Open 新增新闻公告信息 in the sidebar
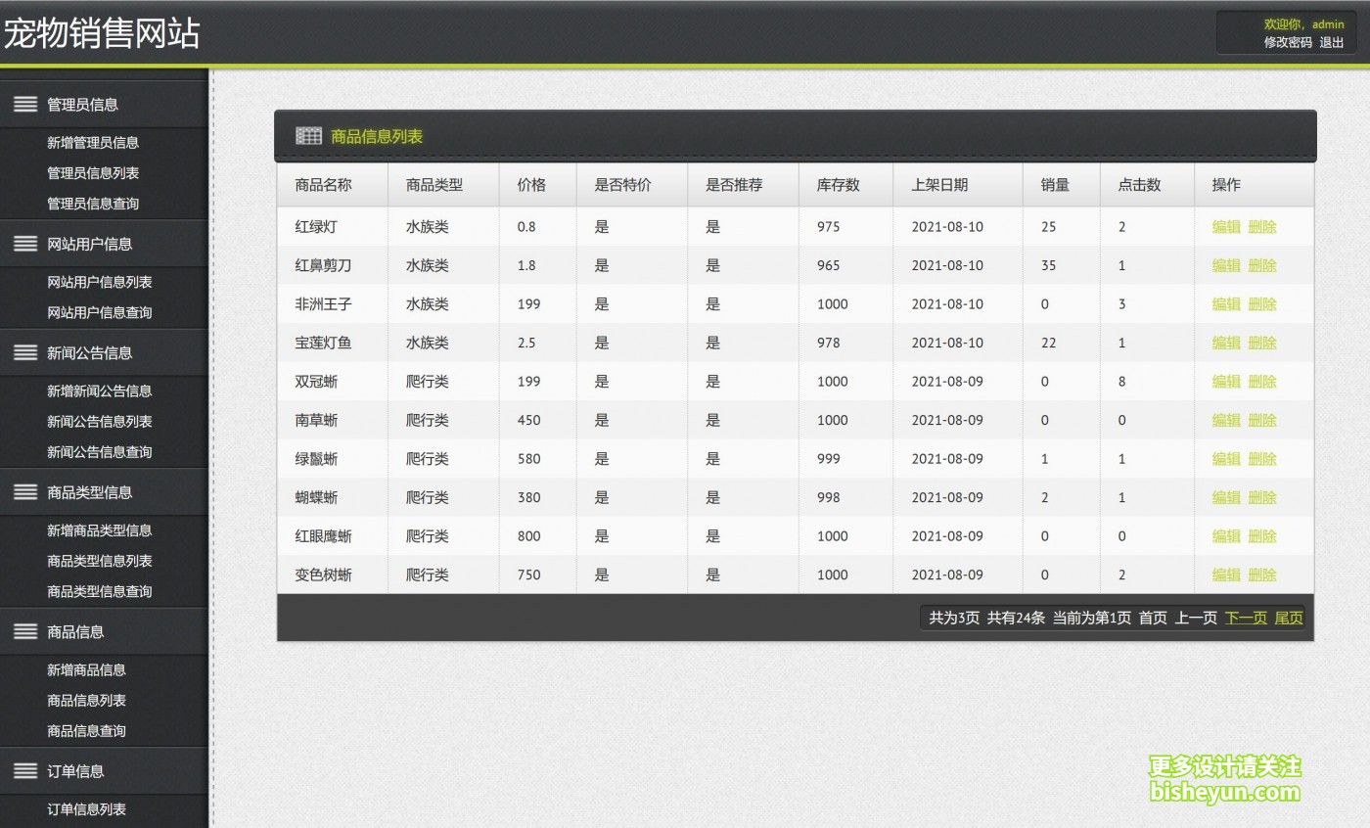The width and height of the screenshot is (1370, 828). point(100,391)
